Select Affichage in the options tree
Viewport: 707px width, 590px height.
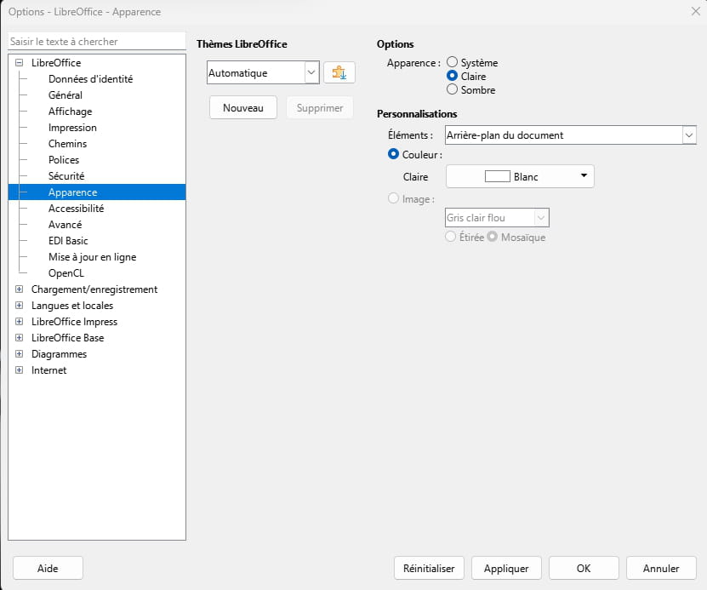(71, 112)
